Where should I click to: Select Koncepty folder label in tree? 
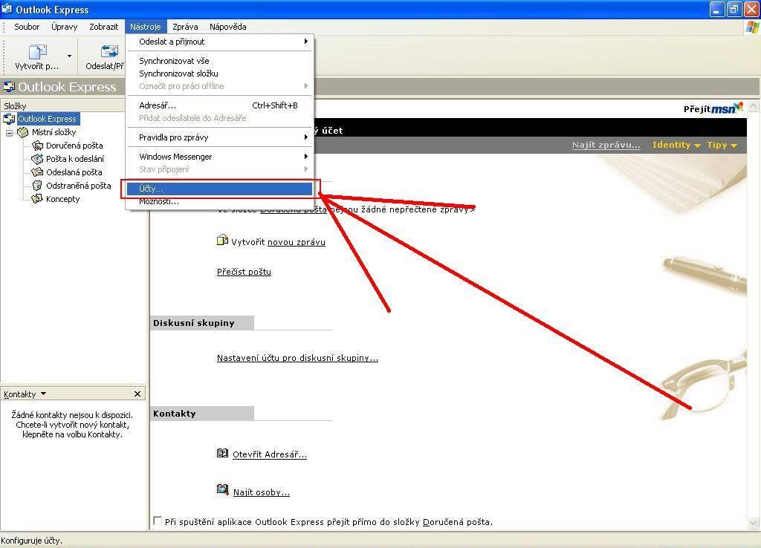(x=62, y=199)
